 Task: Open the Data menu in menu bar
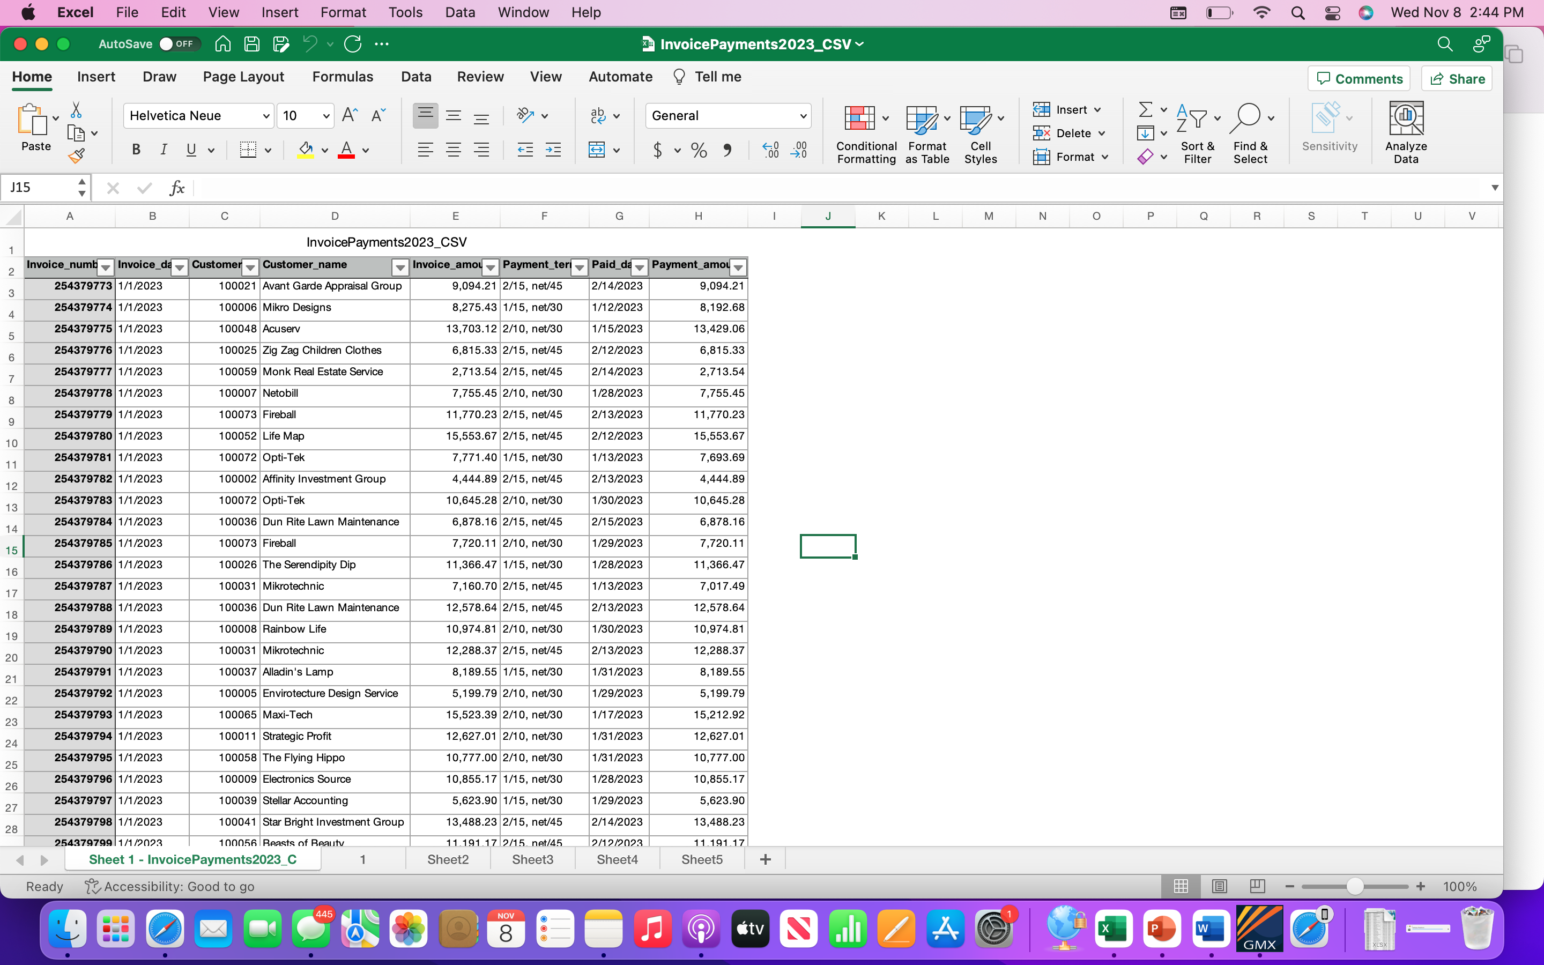coord(459,12)
